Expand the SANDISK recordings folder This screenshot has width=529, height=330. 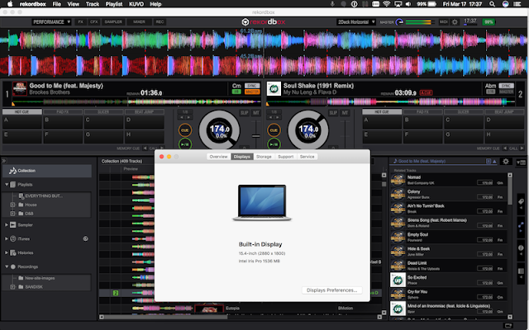(13, 287)
